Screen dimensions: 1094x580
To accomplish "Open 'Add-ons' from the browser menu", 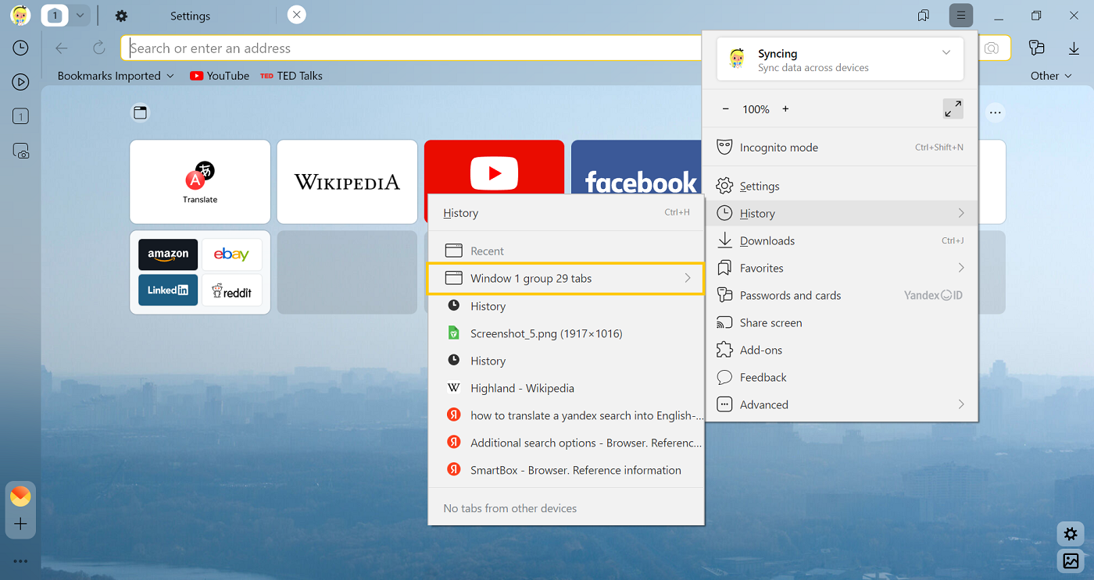I will (x=761, y=350).
